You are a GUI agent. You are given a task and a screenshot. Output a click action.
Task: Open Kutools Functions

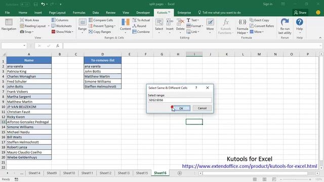226,26
